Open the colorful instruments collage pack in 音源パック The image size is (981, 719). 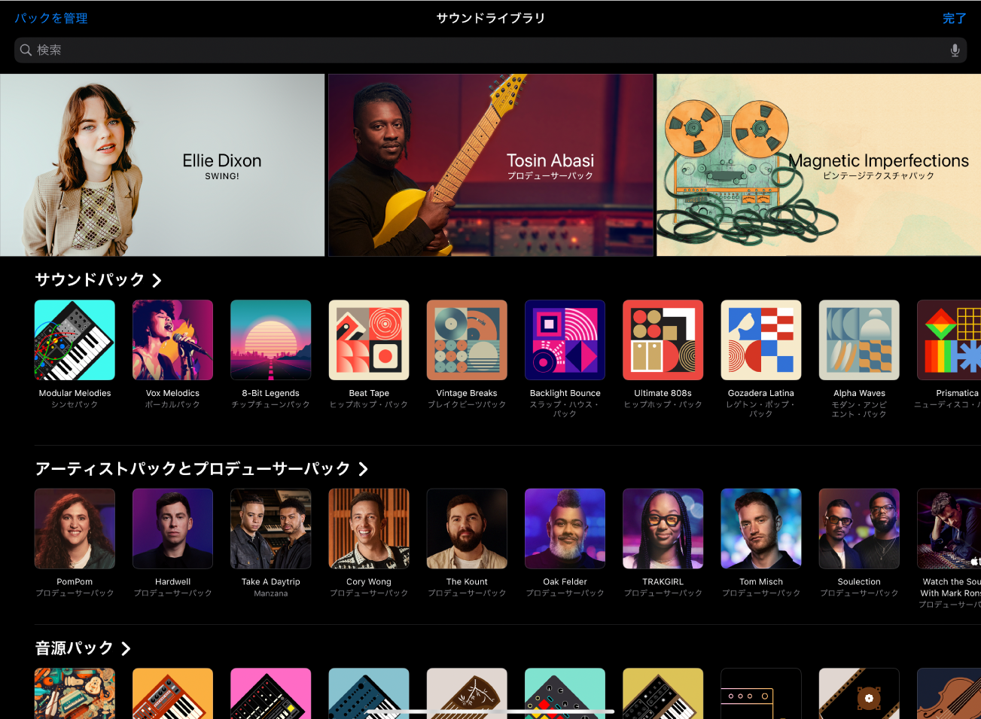click(75, 693)
